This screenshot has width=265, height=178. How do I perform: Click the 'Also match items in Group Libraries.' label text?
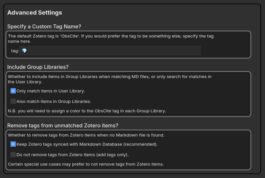pos(54,101)
